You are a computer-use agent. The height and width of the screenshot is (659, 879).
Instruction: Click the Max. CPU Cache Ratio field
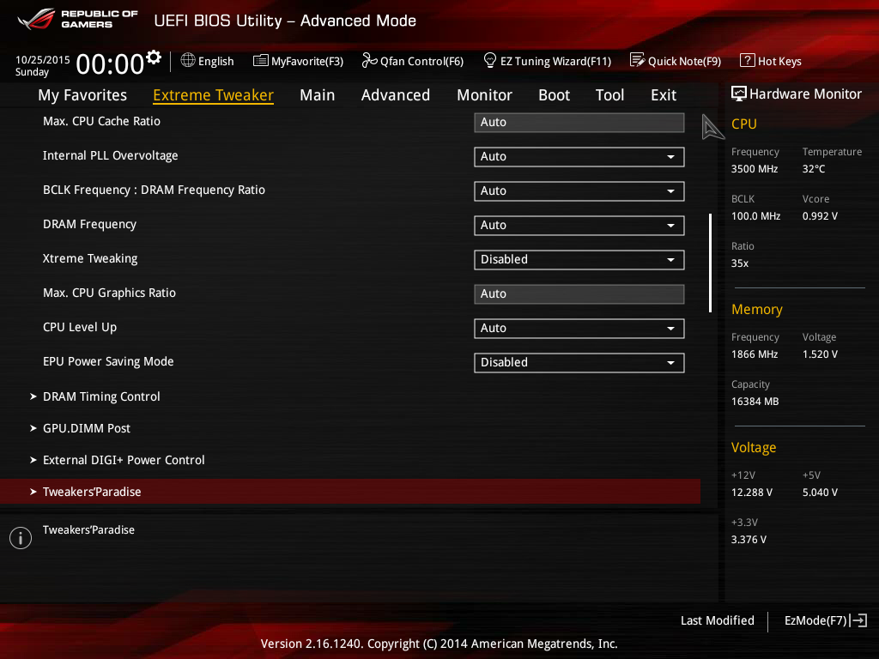click(x=579, y=122)
